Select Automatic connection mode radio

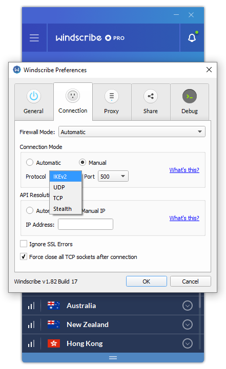click(30, 162)
